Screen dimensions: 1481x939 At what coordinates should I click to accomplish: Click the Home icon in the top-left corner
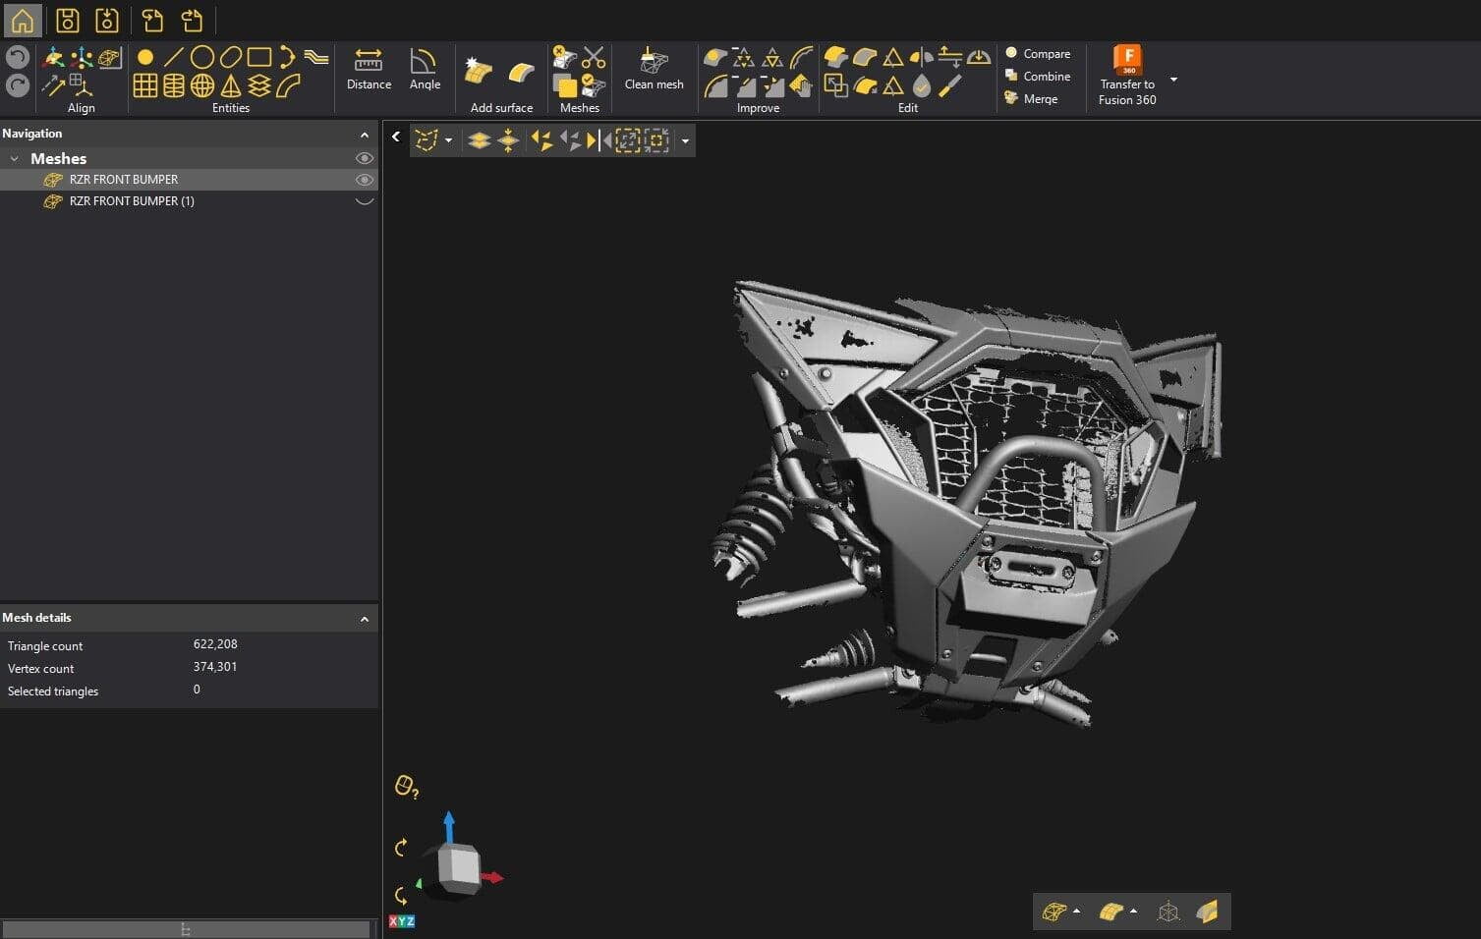[22, 20]
